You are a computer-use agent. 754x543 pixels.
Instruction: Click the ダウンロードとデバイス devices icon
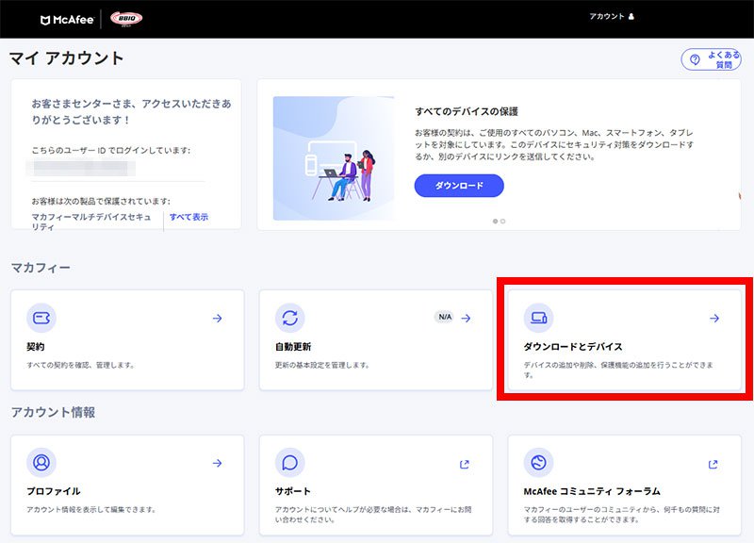(x=538, y=318)
